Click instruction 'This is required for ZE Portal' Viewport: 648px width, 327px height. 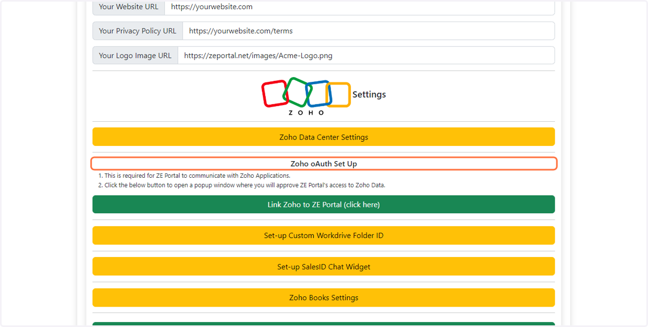[197, 176]
